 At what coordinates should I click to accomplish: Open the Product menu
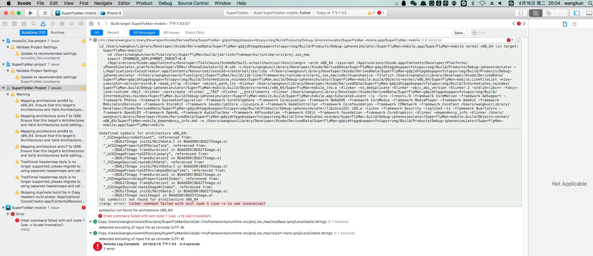pos(144,3)
